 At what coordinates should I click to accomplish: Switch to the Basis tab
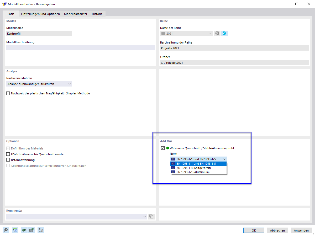[x=11, y=14]
